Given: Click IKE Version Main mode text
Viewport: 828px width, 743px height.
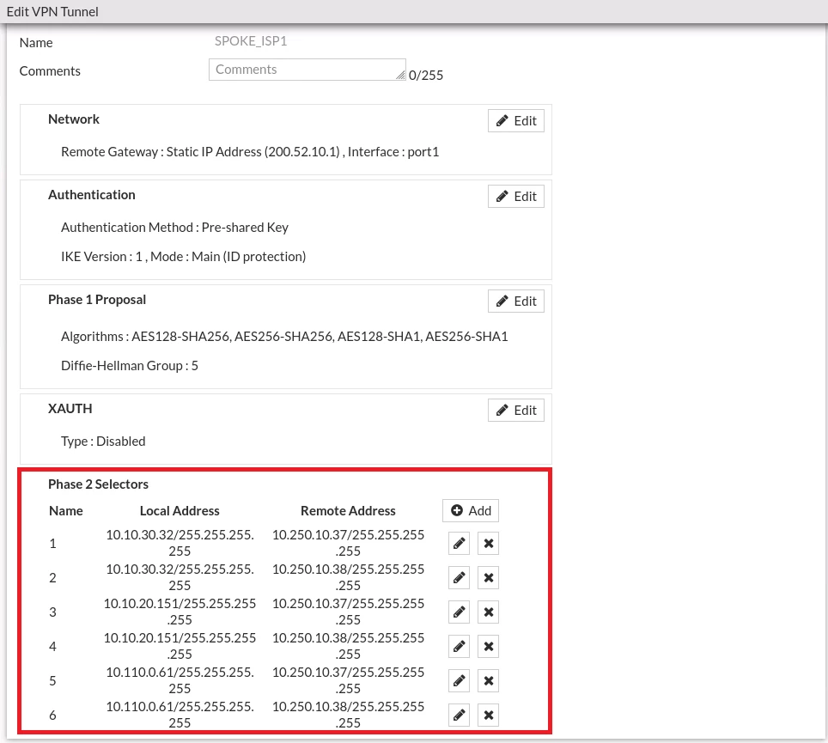Looking at the screenshot, I should pos(183,257).
